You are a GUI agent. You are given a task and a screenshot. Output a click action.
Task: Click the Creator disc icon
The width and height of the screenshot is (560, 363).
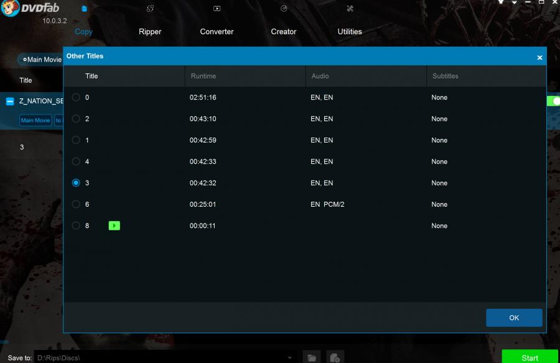pos(284,9)
